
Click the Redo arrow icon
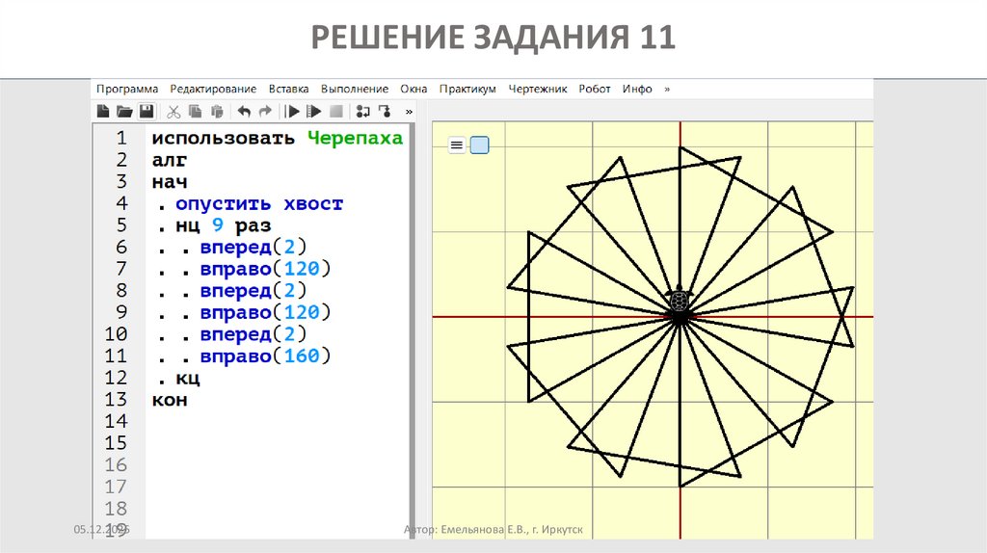(x=266, y=112)
